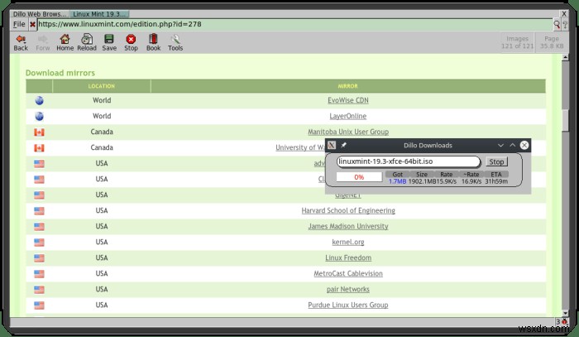The height and width of the screenshot is (337, 579).
Task: Maximize Dillo Downloads with up chevron
Action: [x=513, y=145]
